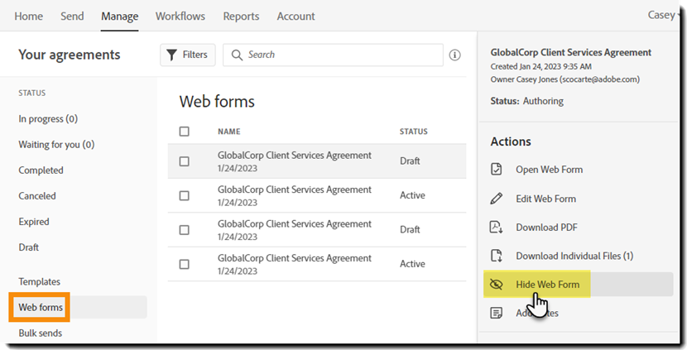Toggle the select-all checkbox in header
This screenshot has width=687, height=350.
pos(184,132)
